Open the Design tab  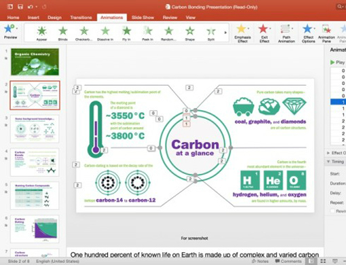54,18
